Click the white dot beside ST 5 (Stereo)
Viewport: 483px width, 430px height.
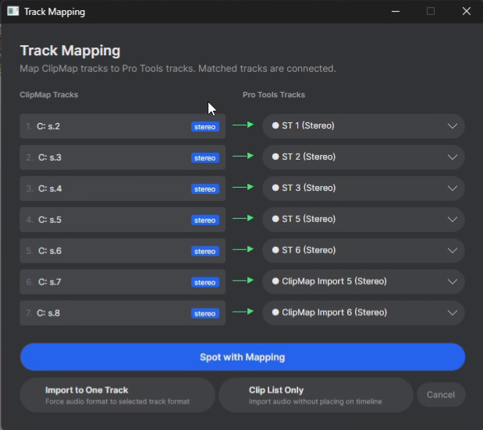275,219
